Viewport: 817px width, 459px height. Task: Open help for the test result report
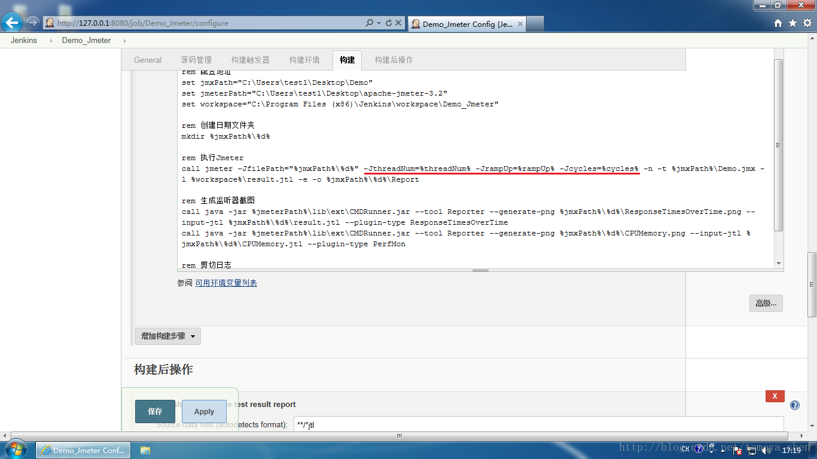pos(795,405)
